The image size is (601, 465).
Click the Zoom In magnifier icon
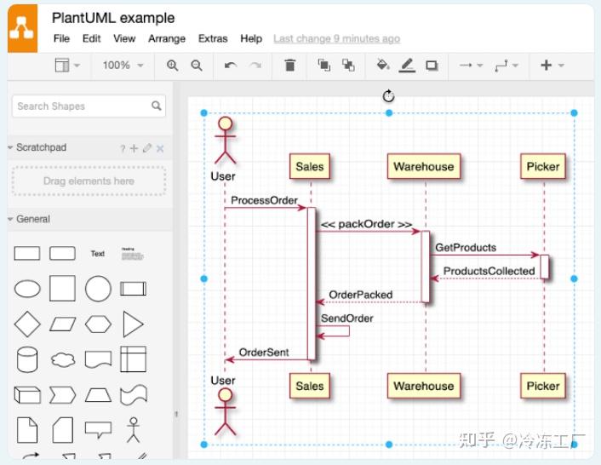pyautogui.click(x=172, y=66)
